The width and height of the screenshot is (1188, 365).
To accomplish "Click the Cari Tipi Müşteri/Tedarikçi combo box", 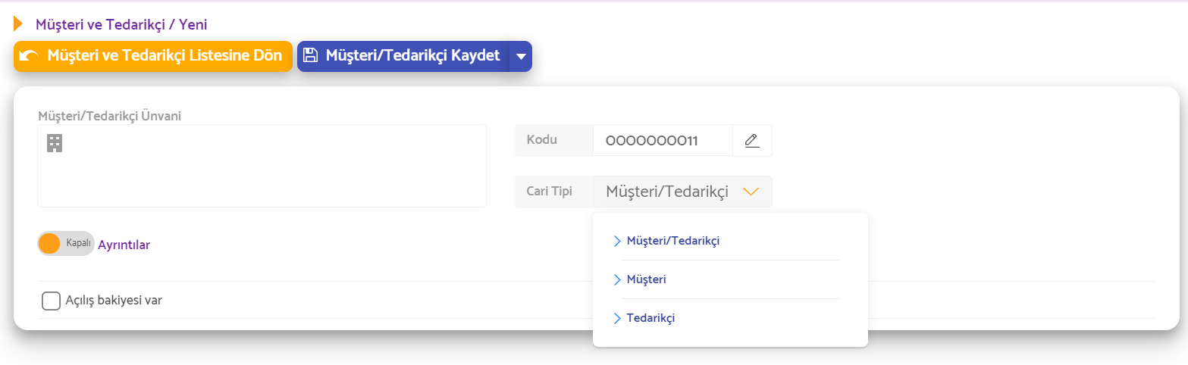I will point(682,192).
